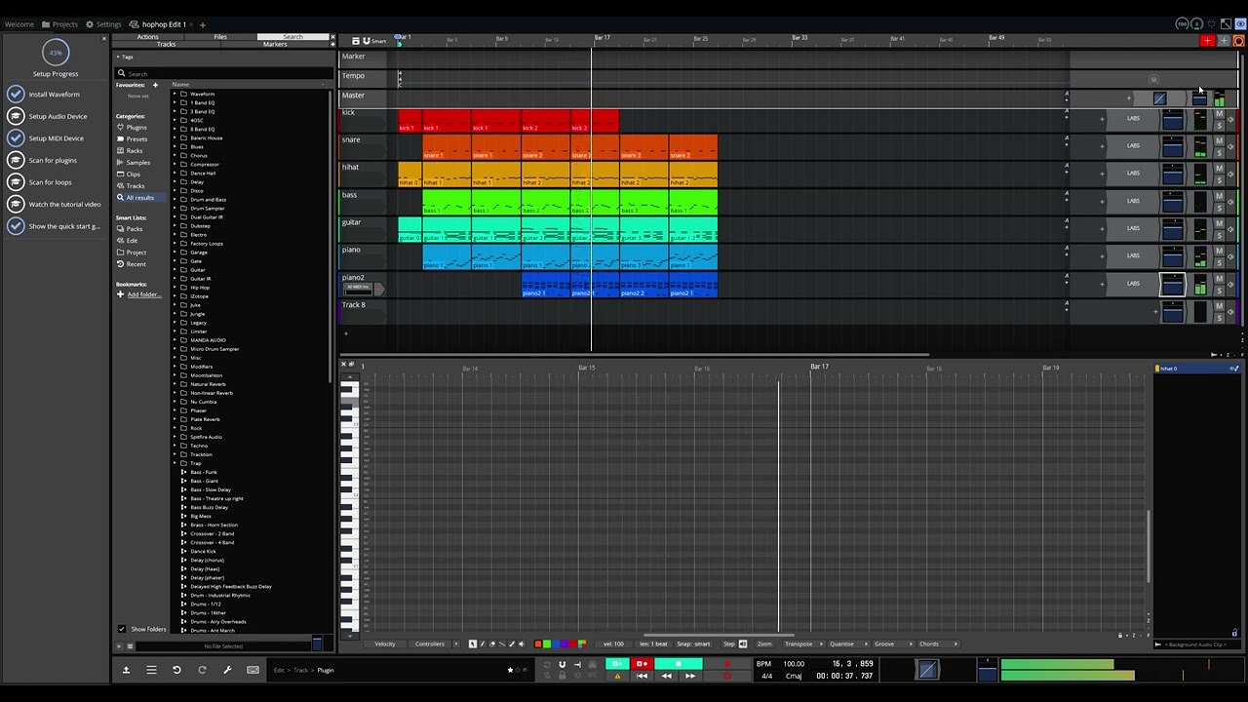The height and width of the screenshot is (702, 1248).
Task: Click the Snap: smart button
Action: [x=693, y=643]
